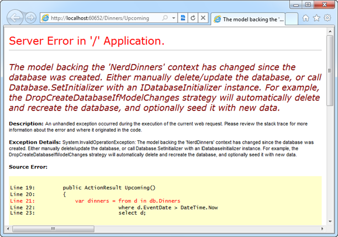Open the Home page icon

coord(306,18)
